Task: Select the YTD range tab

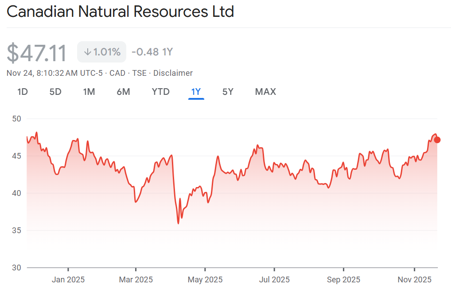Action: pos(160,92)
